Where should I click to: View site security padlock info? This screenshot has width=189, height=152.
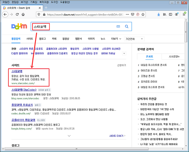pyautogui.click(x=44, y=15)
